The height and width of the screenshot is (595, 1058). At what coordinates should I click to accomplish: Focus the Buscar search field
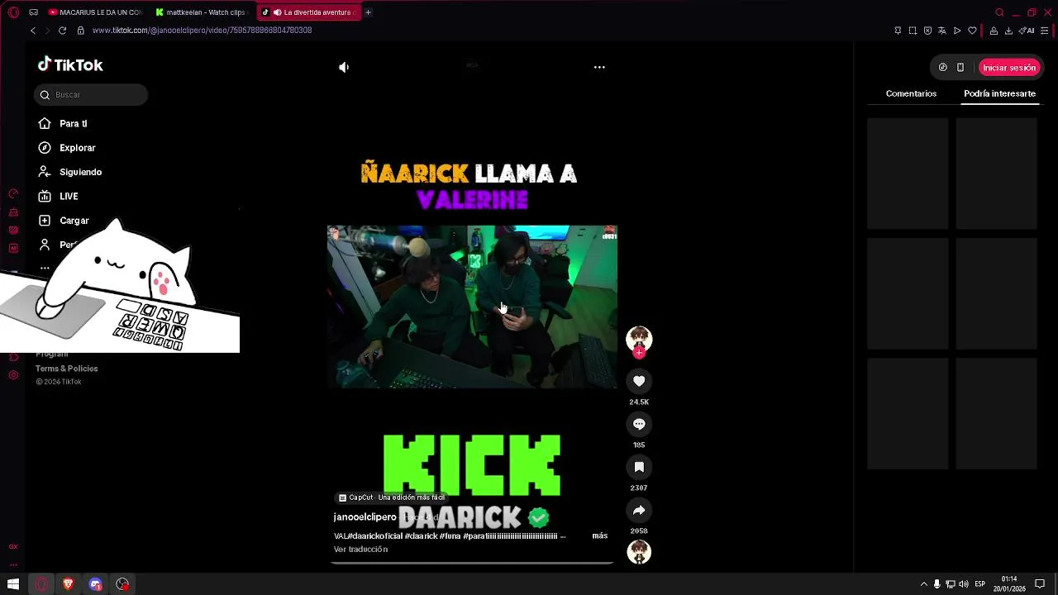pyautogui.click(x=91, y=95)
